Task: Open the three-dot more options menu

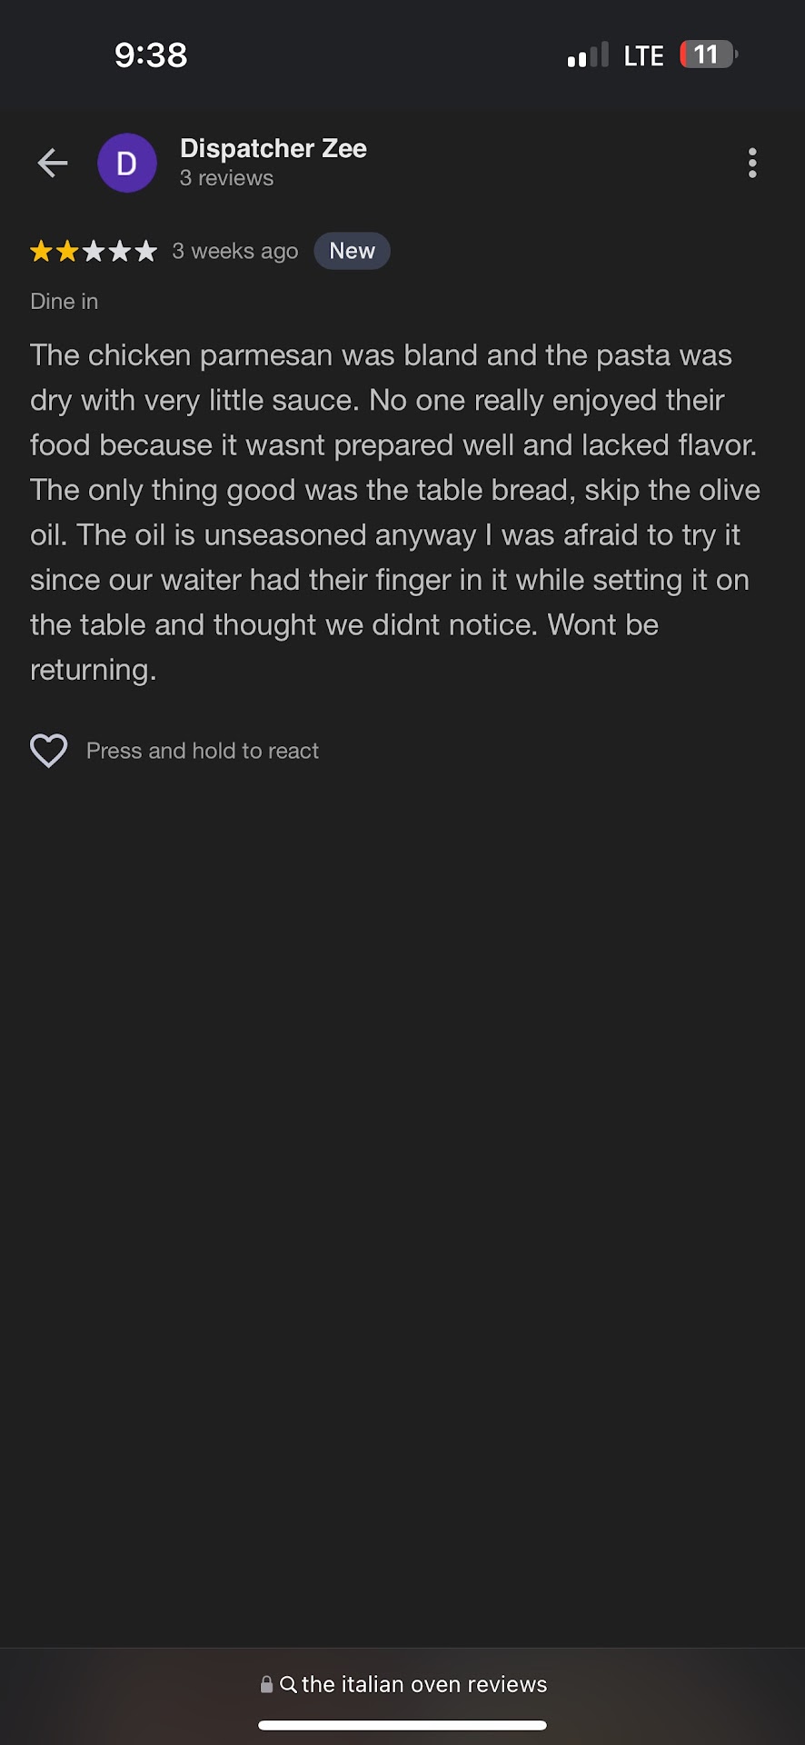Action: [x=752, y=163]
